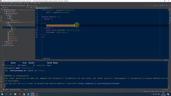Collapse the youtube-works.local root folder
The image size is (171, 96).
tap(3, 10)
